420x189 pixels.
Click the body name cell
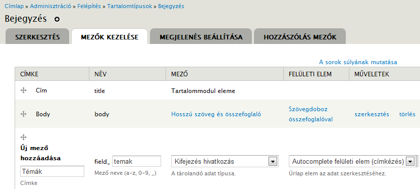pos(102,115)
